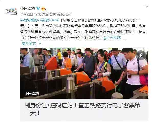Expand full text with 展开全文

tap(29, 43)
